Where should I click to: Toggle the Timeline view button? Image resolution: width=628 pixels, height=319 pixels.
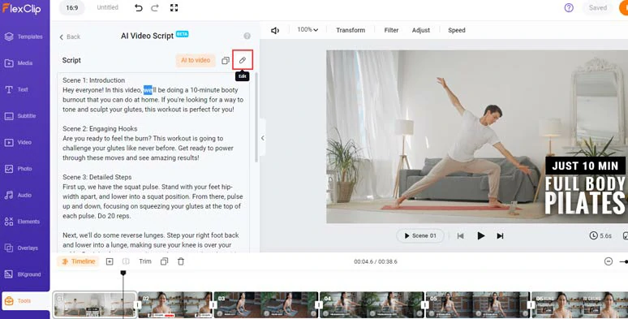79,261
